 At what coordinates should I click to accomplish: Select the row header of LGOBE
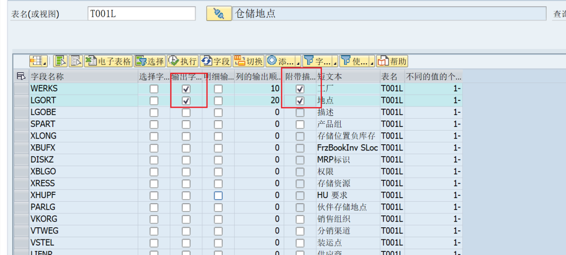coord(21,112)
